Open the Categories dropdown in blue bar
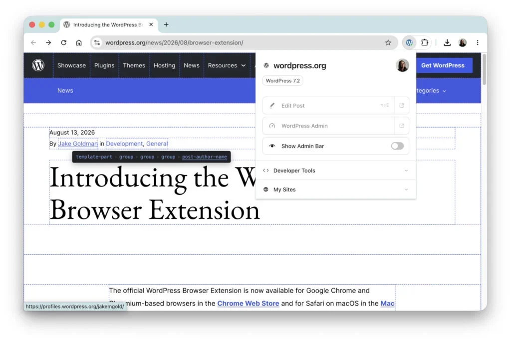The width and height of the screenshot is (511, 342). tap(431, 91)
